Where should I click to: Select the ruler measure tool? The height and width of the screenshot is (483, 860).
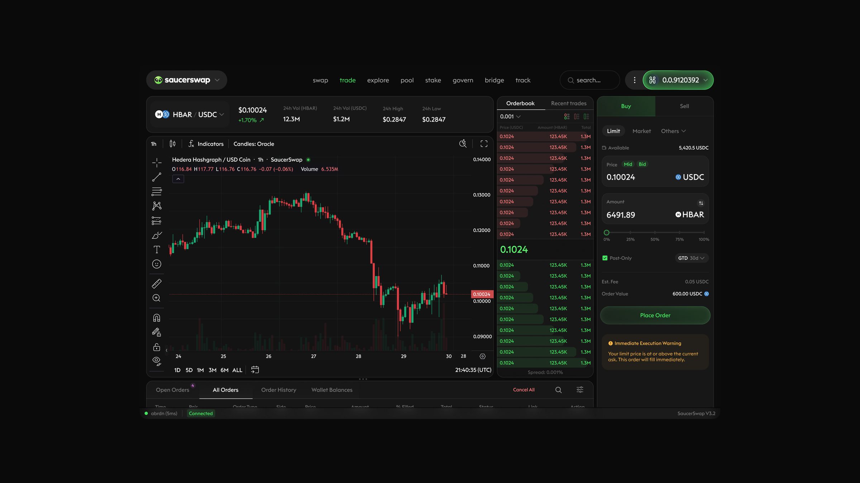click(x=157, y=284)
